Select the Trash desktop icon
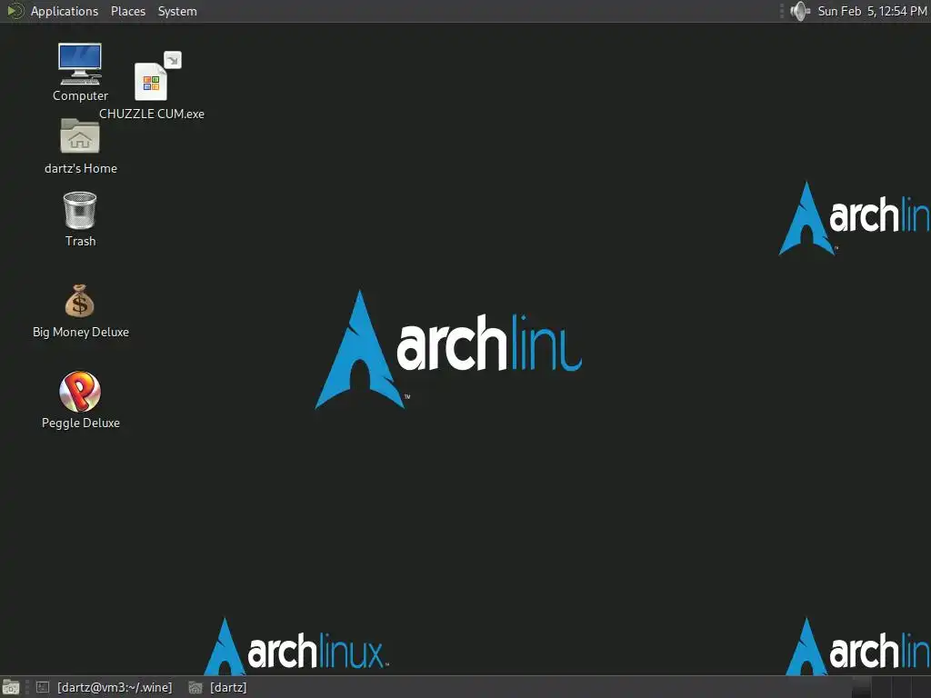 coord(80,210)
